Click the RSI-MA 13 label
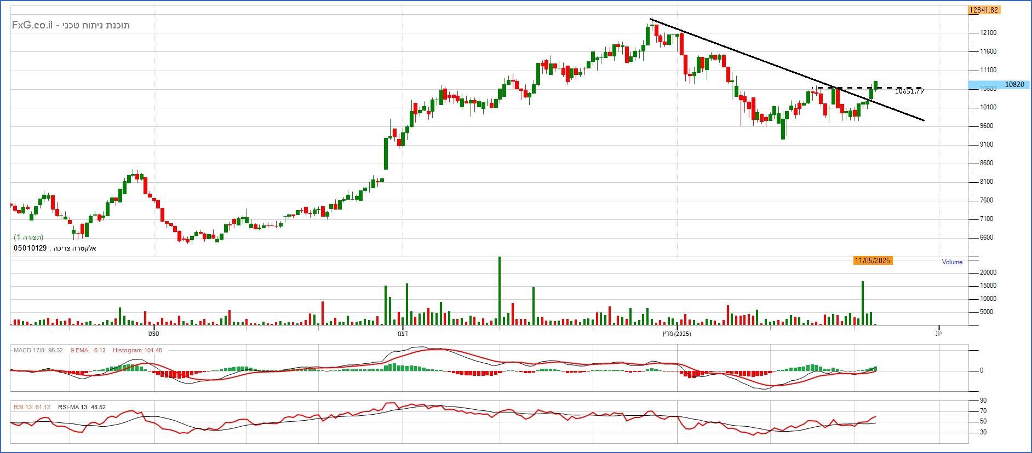Image resolution: width=1032 pixels, height=453 pixels. click(82, 407)
